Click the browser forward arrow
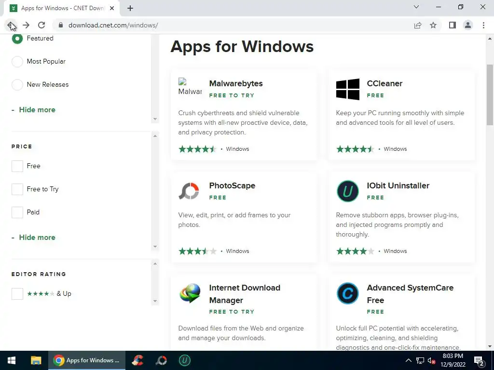Viewport: 494px width, 370px height. coord(26,25)
